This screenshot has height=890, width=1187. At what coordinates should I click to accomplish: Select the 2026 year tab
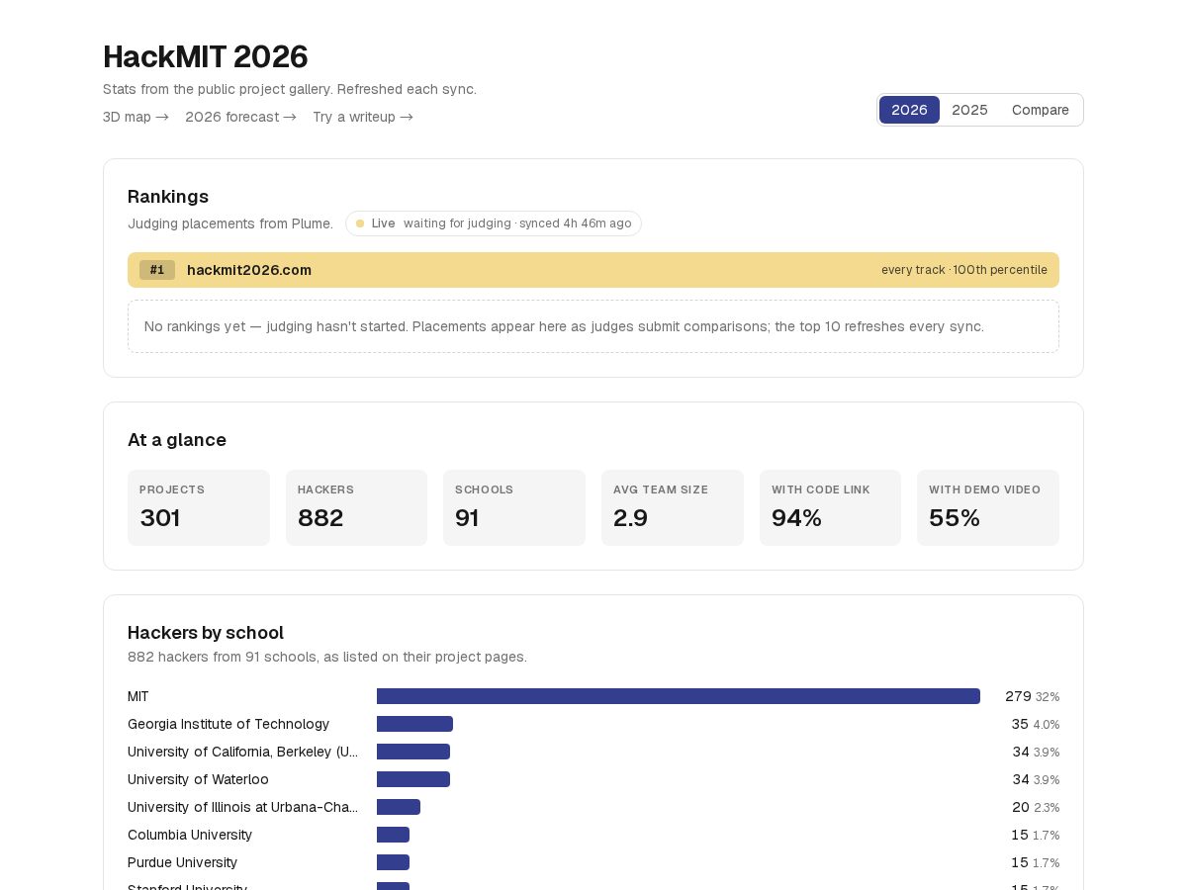[909, 110]
